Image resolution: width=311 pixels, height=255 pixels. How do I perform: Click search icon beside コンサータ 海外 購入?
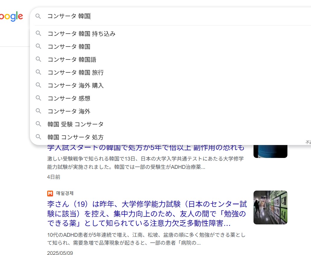pos(38,85)
